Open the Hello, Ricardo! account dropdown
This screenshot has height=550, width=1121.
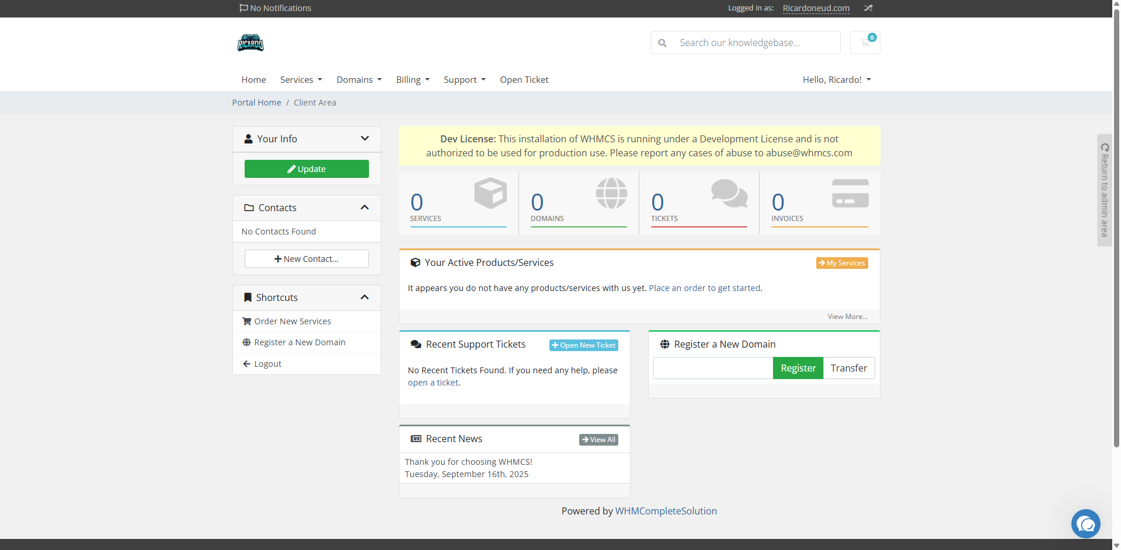point(836,80)
